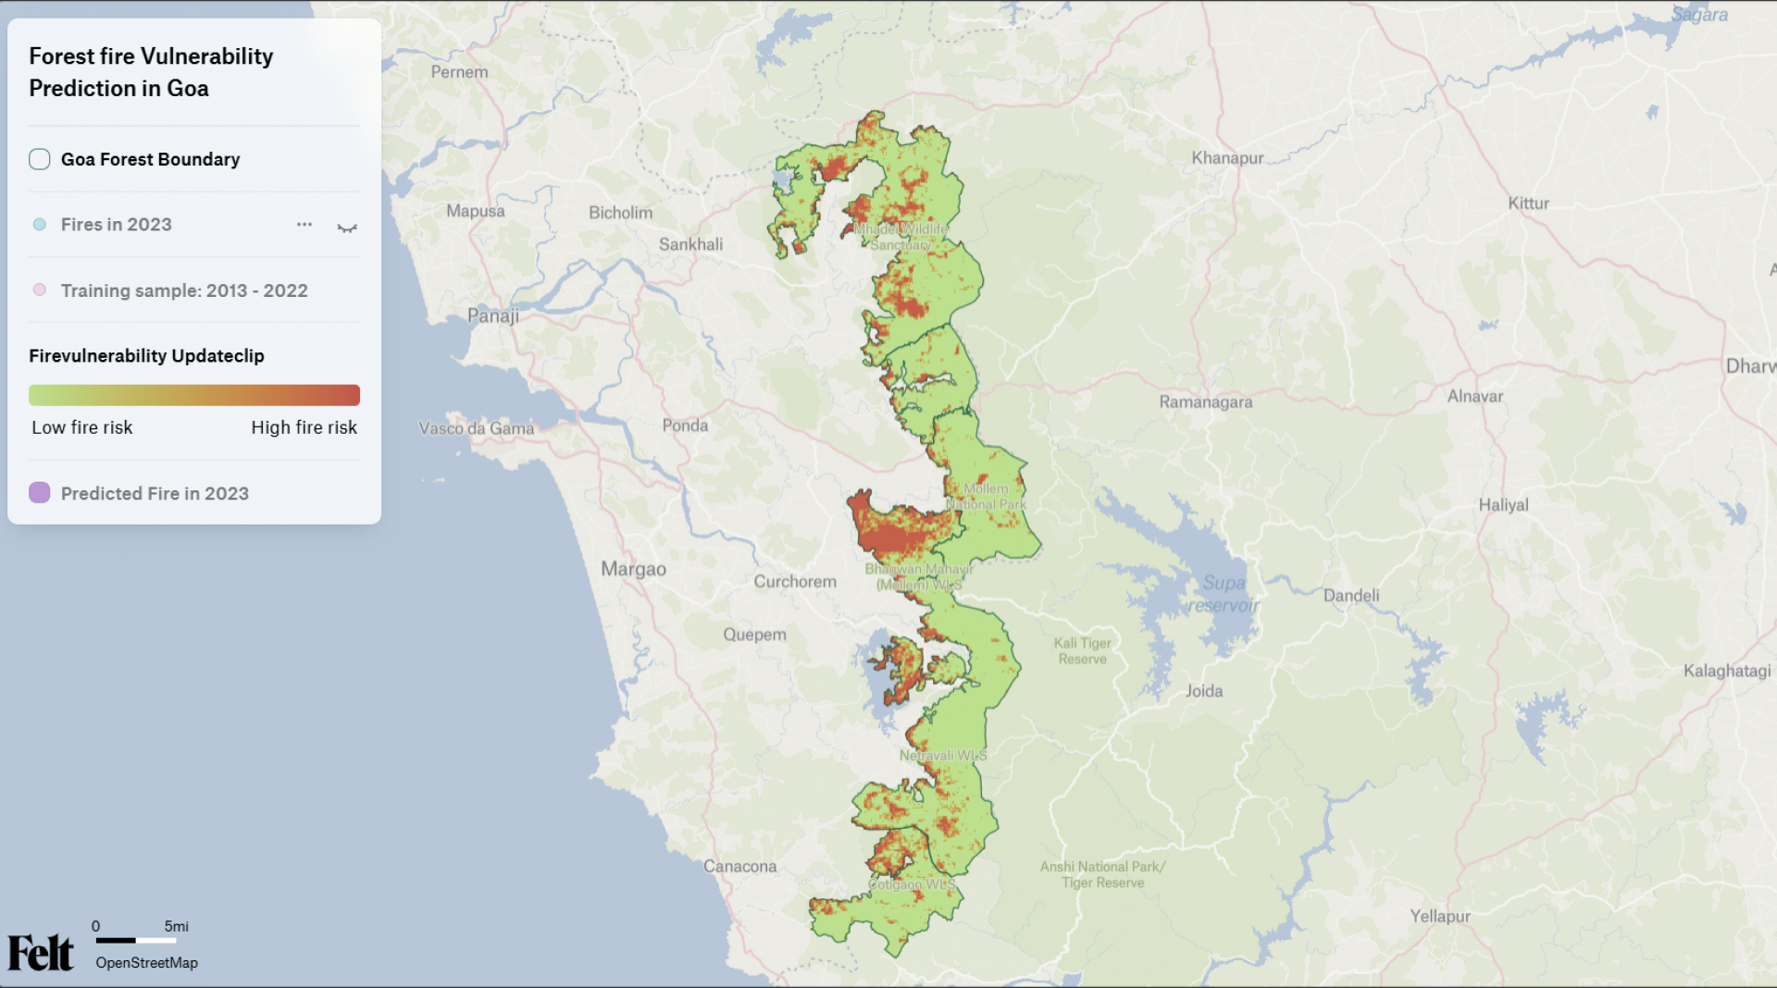Open the OpenStreetMap attribution link

point(146,963)
